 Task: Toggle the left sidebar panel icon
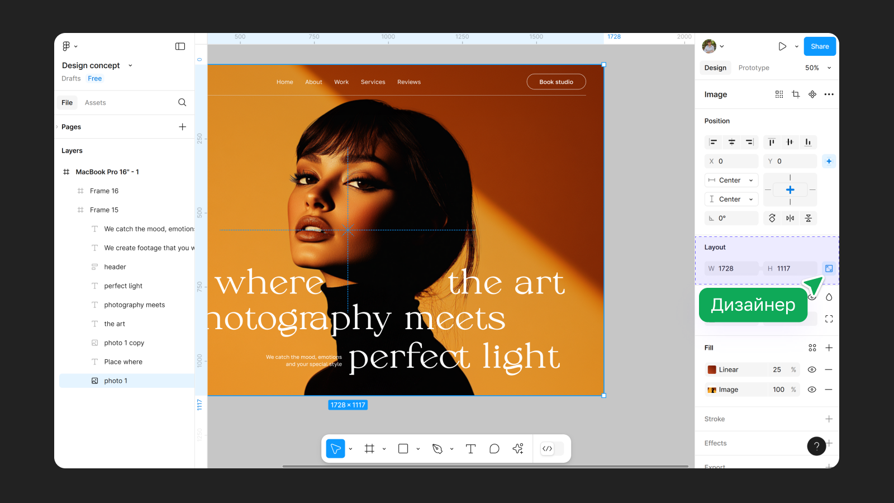[180, 46]
